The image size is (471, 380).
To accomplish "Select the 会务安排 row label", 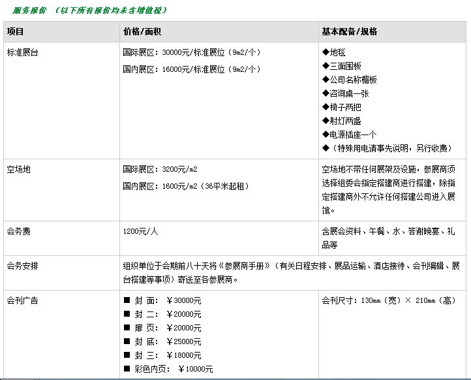I will pos(22,266).
